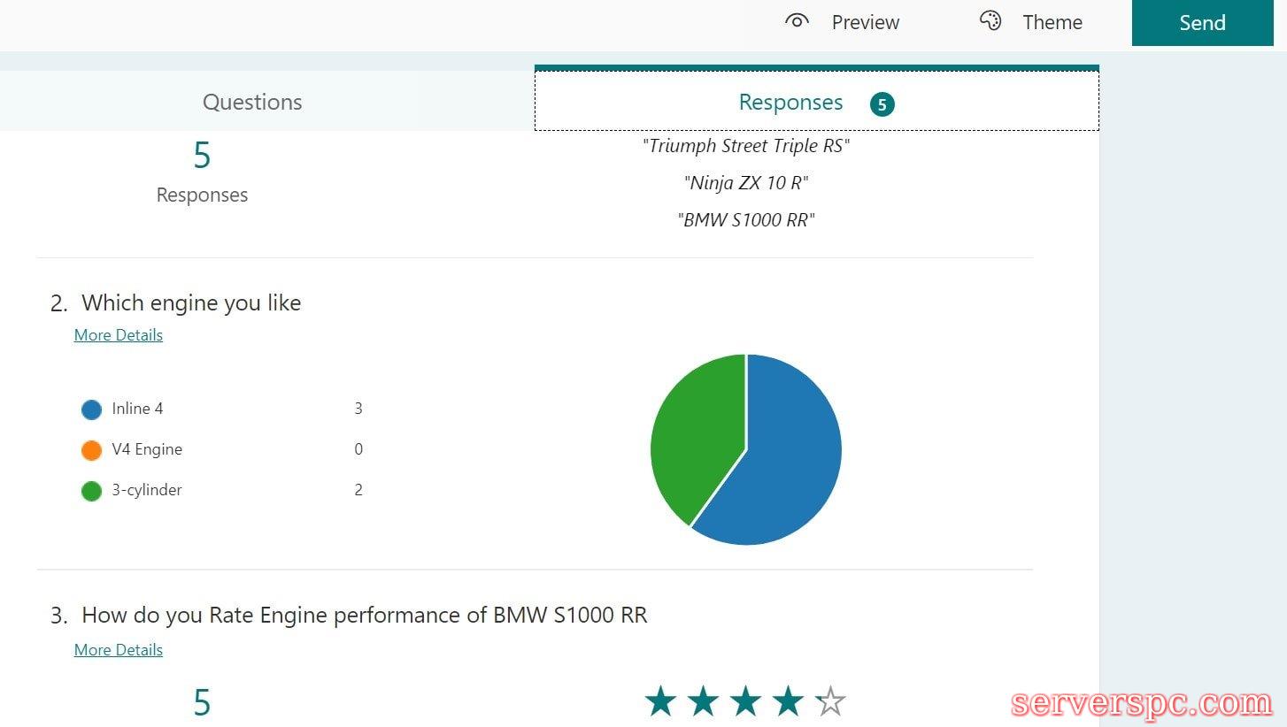This screenshot has height=727, width=1287.
Task: Click the first filled rating star
Action: tap(660, 702)
